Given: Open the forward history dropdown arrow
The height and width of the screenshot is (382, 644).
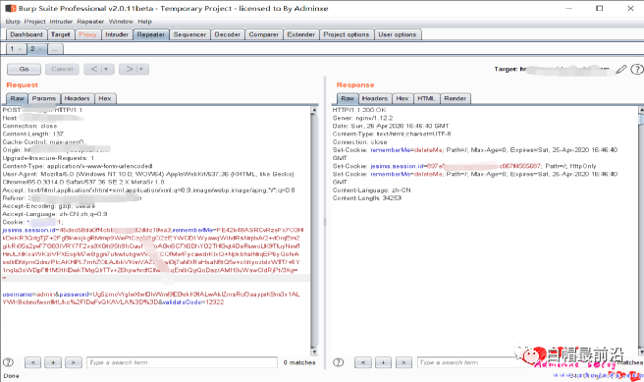Looking at the screenshot, I should pyautogui.click(x=141, y=69).
